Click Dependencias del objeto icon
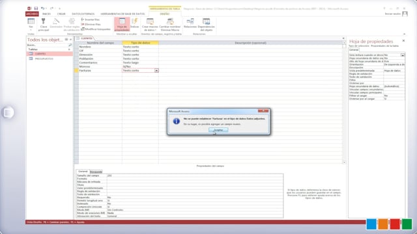Screen dimensions: 417x234 tap(206, 25)
